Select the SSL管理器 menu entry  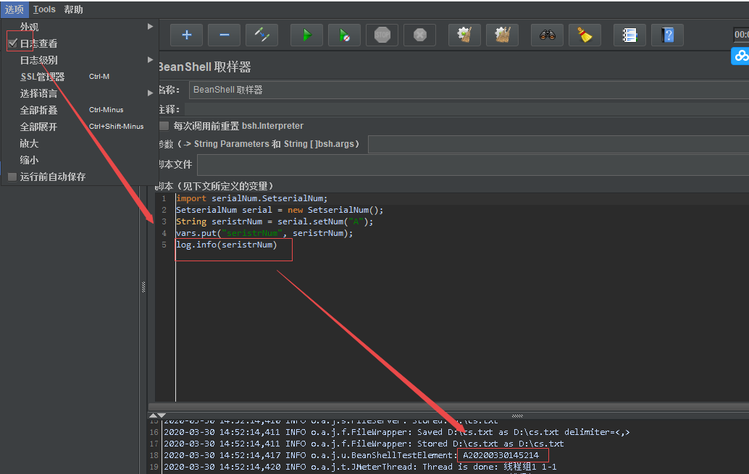pos(79,77)
